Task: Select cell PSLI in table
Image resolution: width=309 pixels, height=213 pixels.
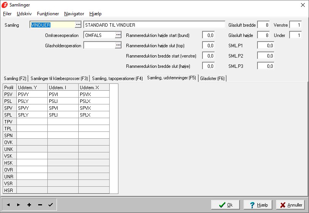Action: click(x=63, y=101)
